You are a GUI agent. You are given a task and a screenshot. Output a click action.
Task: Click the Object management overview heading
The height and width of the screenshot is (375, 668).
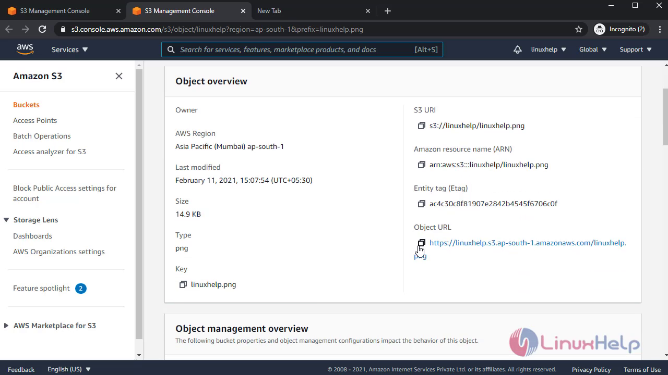click(x=242, y=329)
